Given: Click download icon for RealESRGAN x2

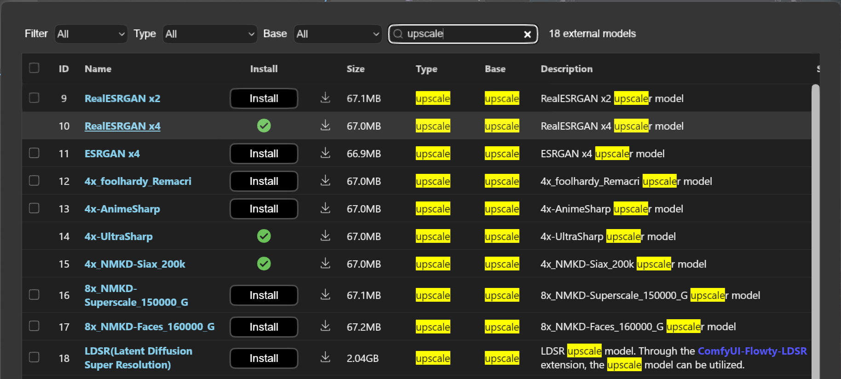Looking at the screenshot, I should coord(325,98).
